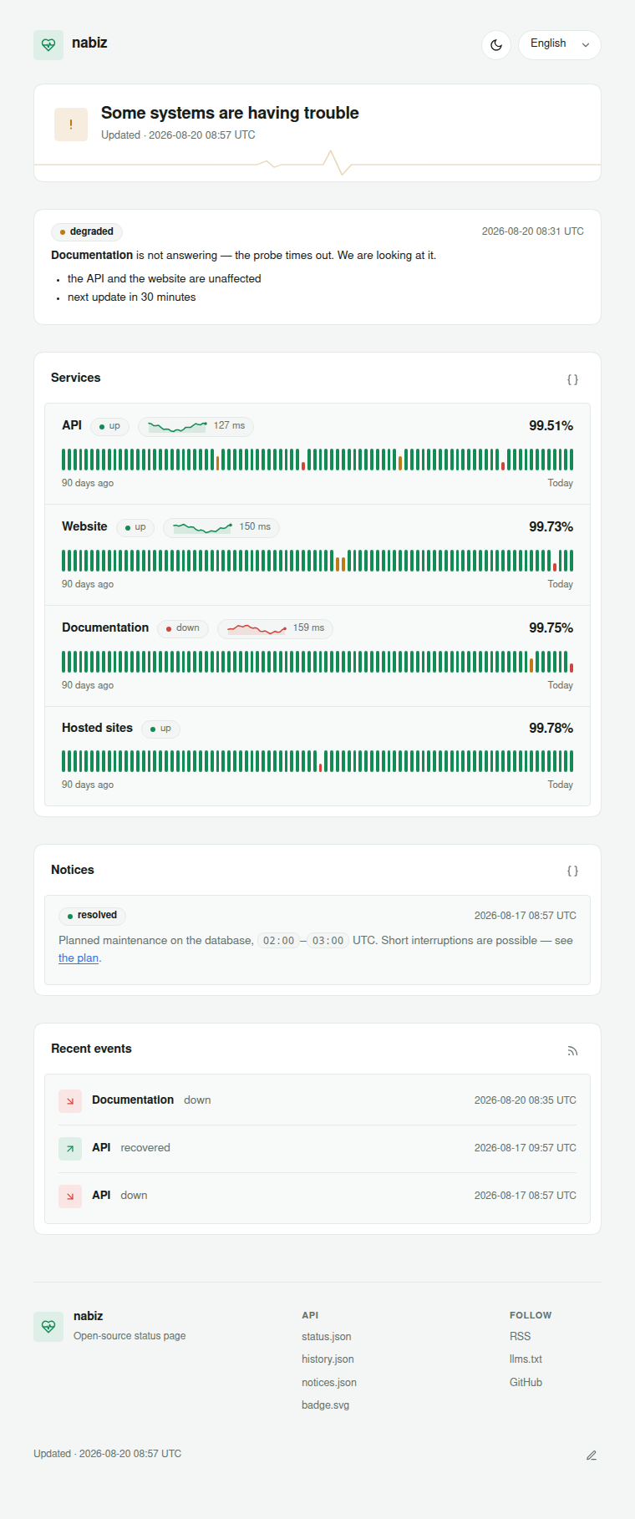The image size is (635, 1519).
Task: Click the red bar in Website history
Action: 555,566
